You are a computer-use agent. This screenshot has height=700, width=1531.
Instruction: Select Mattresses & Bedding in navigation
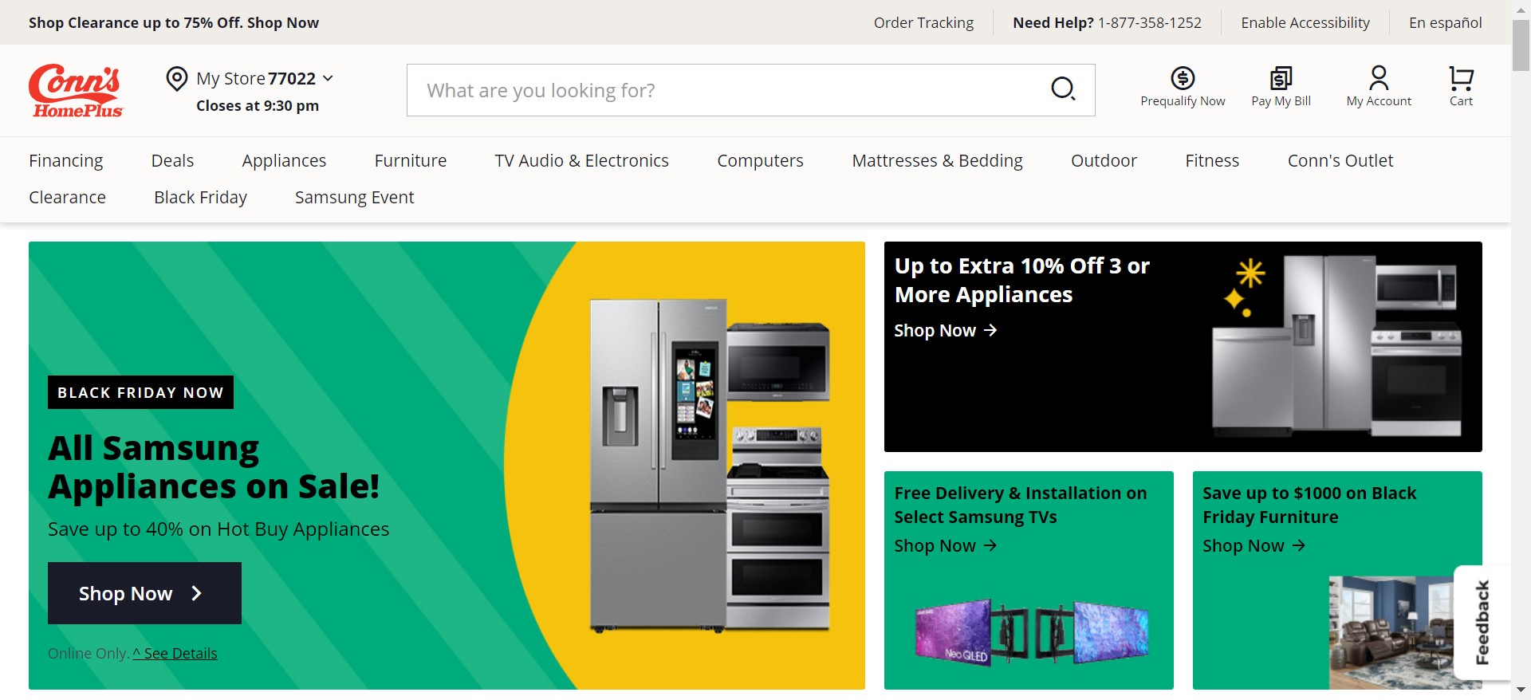(937, 161)
